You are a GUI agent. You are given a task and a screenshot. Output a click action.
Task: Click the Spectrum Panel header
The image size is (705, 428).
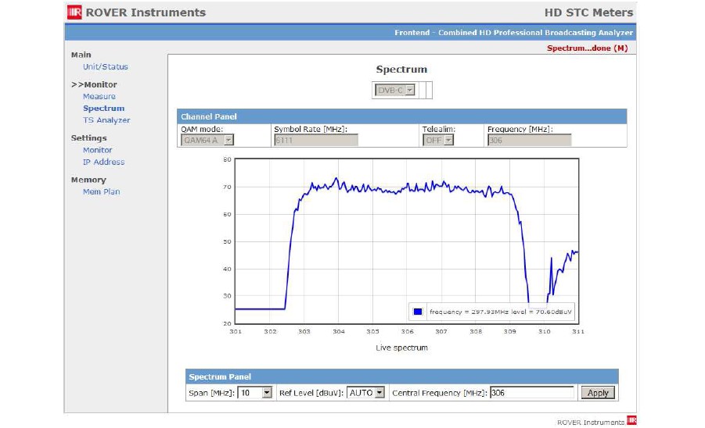coord(402,376)
